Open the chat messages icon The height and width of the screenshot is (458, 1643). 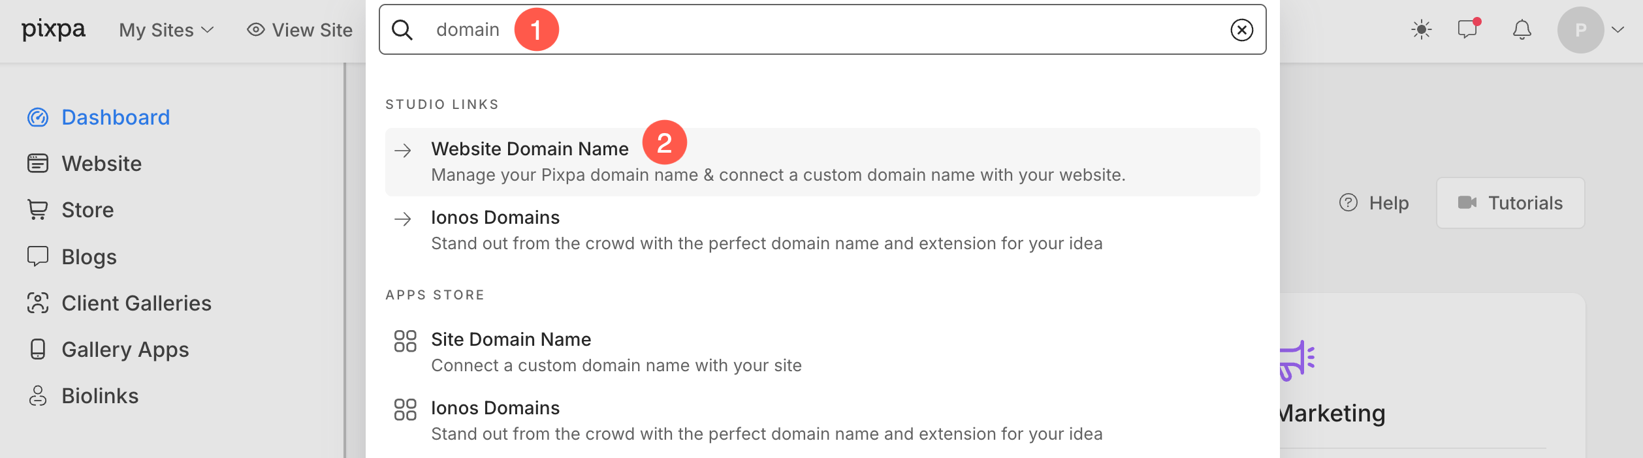1467,30
